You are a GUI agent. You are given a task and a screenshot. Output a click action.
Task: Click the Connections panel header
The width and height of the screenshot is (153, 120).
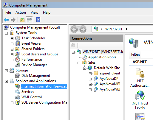click(x=96, y=38)
